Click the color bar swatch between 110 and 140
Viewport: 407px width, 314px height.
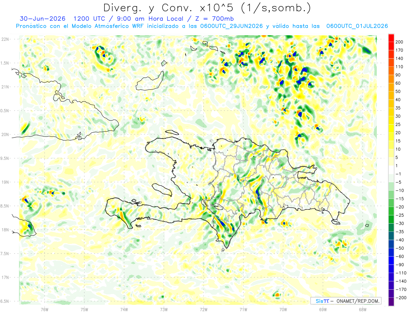391,63
